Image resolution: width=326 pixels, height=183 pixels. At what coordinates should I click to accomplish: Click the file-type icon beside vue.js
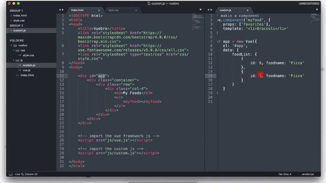(20, 70)
